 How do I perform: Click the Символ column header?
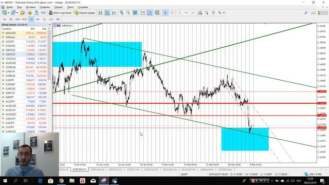click(7, 29)
